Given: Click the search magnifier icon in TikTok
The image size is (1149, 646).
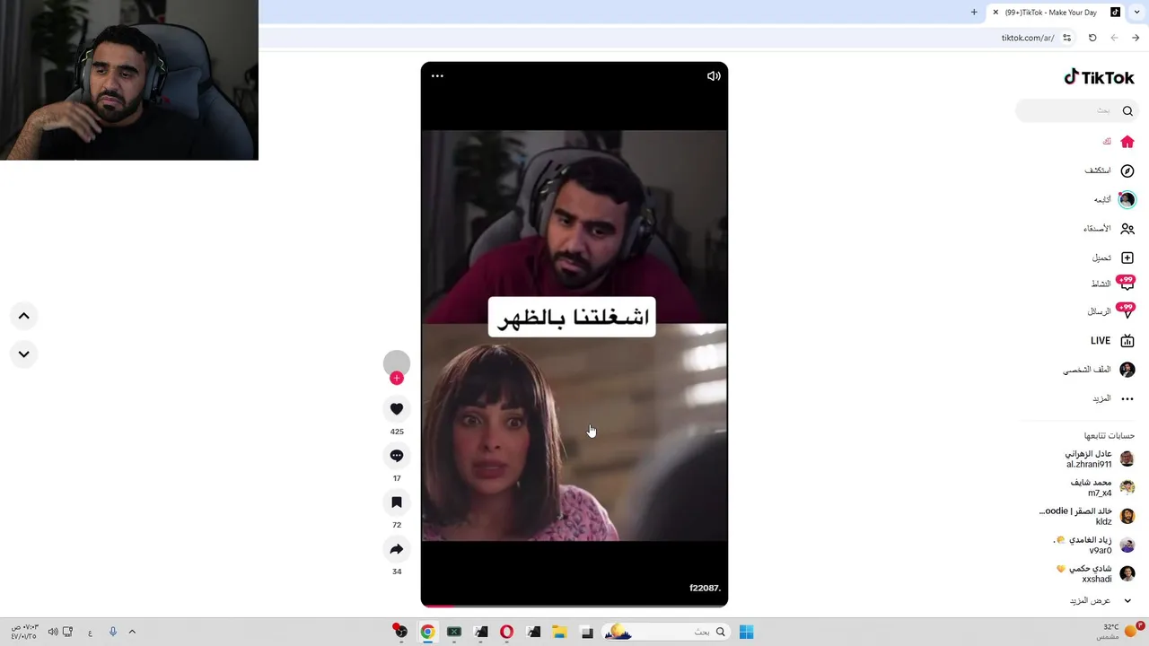Looking at the screenshot, I should [1127, 110].
